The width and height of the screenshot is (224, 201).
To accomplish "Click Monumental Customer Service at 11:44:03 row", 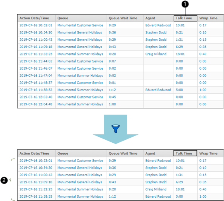I will pos(80,61).
